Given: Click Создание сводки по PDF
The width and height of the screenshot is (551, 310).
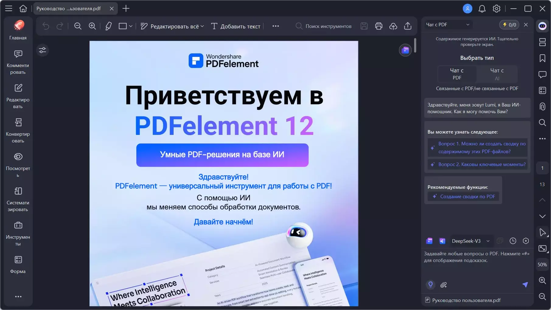Looking at the screenshot, I should click(x=467, y=197).
